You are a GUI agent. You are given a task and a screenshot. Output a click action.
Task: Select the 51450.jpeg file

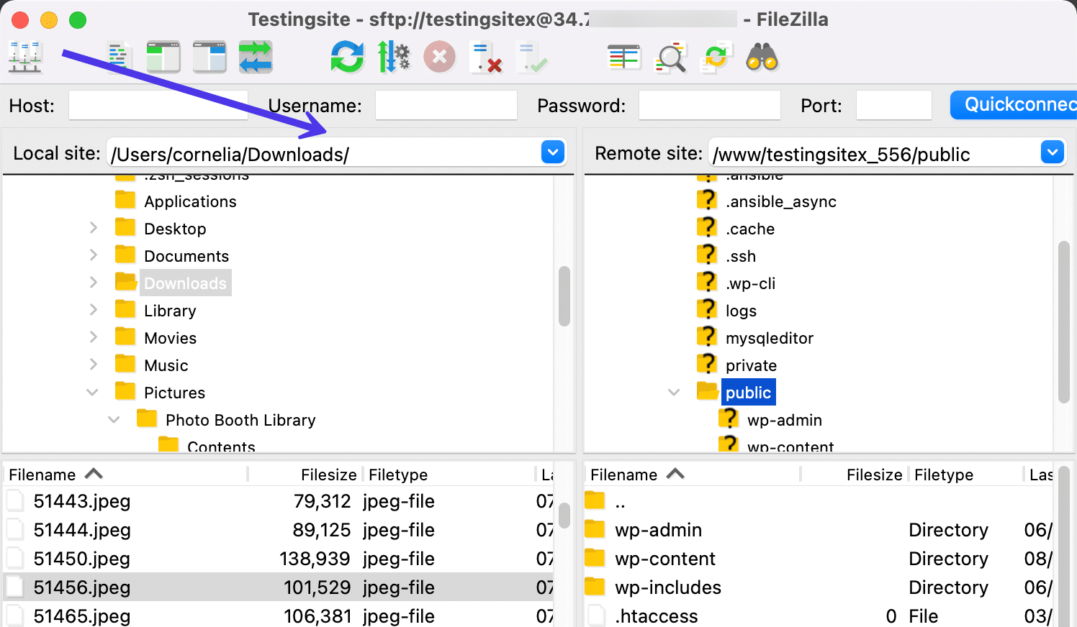click(82, 559)
